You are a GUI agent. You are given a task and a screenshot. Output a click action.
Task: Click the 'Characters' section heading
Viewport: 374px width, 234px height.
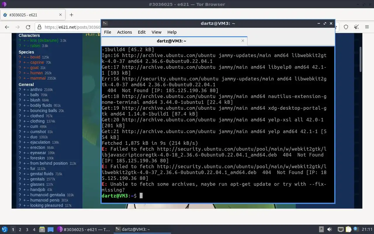click(29, 35)
